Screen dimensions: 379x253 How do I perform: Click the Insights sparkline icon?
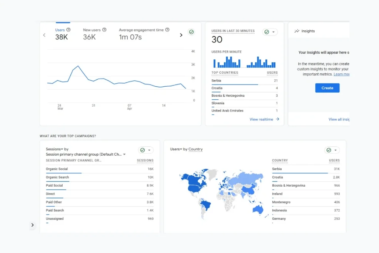(297, 31)
